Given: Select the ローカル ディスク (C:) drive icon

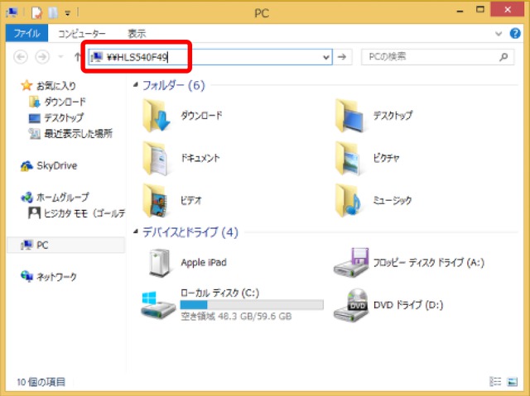Looking at the screenshot, I should tap(158, 305).
